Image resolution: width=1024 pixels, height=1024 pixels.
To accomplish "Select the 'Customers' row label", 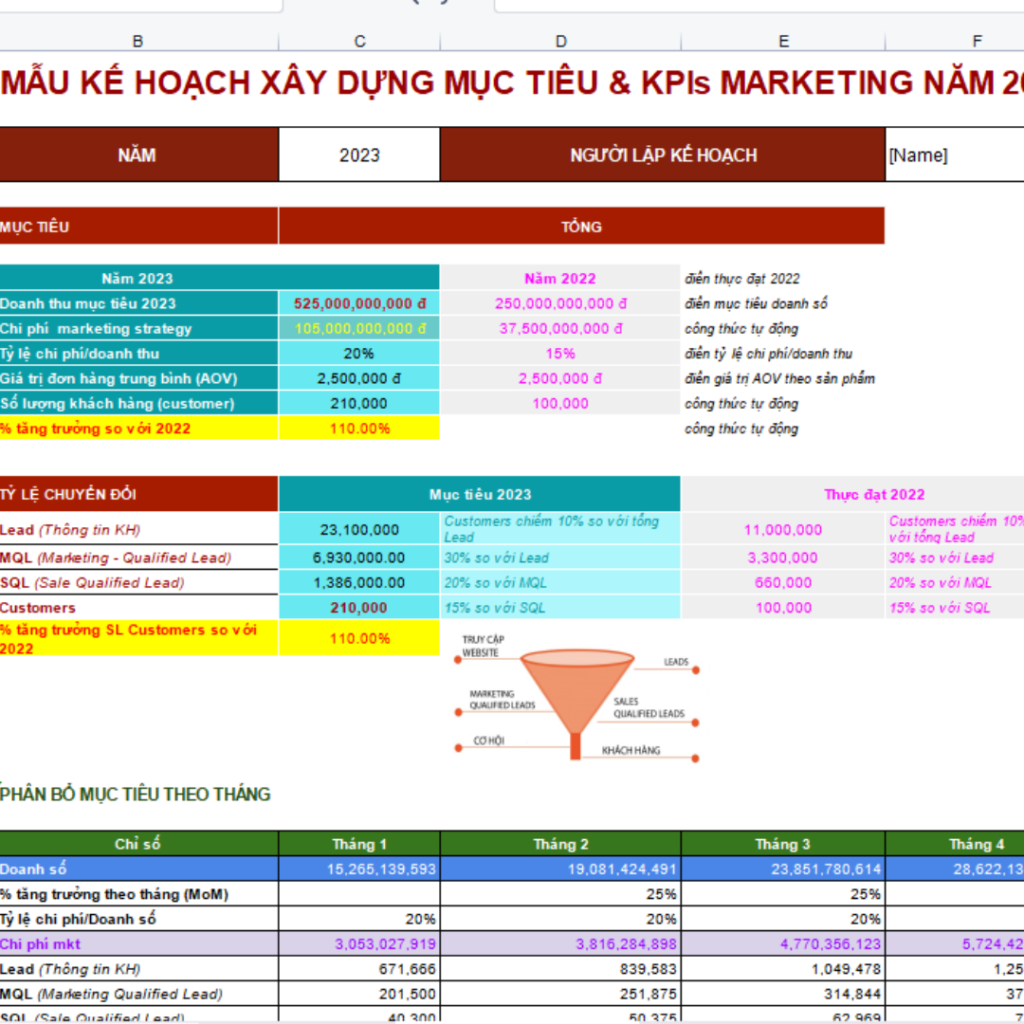I will click(138, 607).
